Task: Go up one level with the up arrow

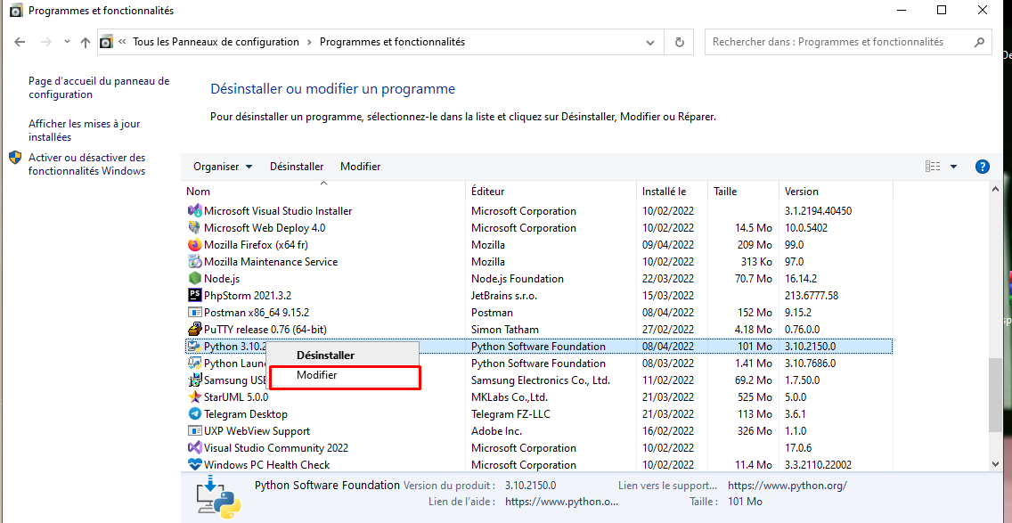Action: (x=86, y=42)
